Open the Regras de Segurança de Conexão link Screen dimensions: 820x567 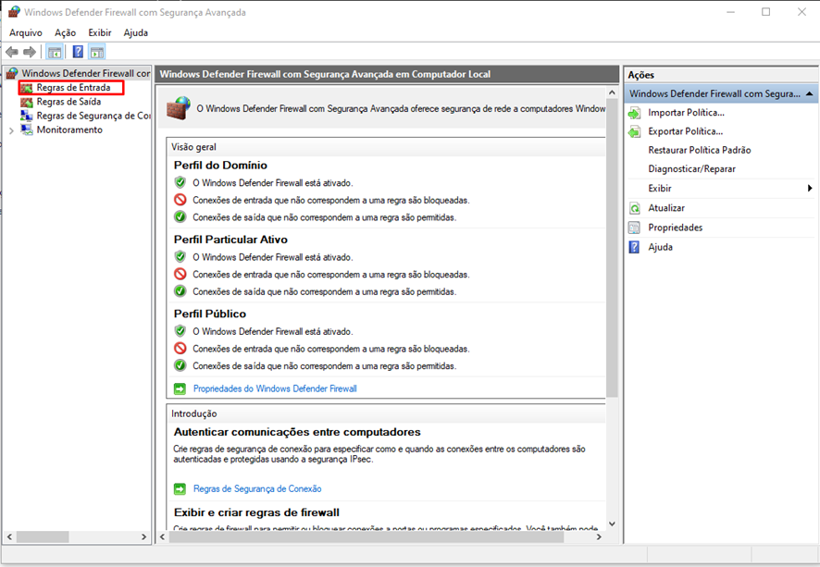pos(257,488)
